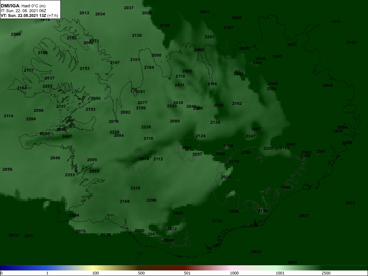368x276 pixels.
Task: Click the map value 2034
Action: [100, 14]
